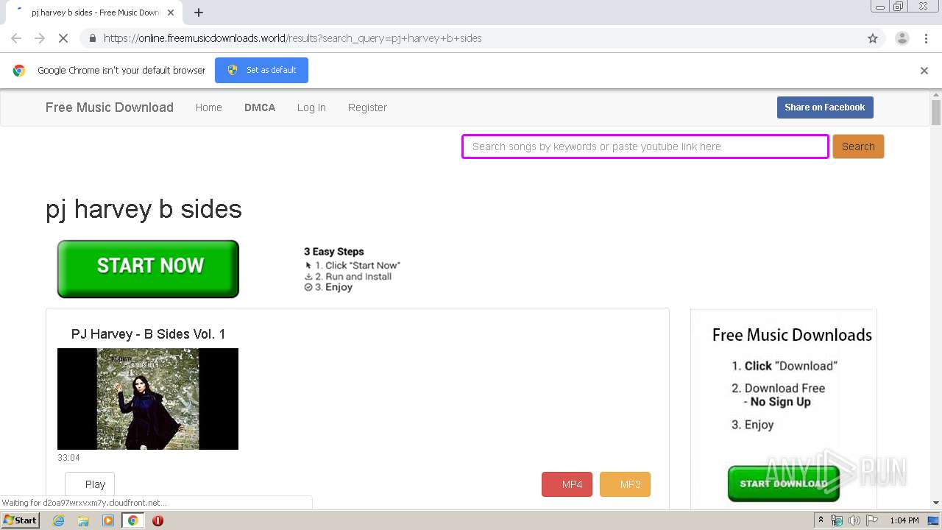The height and width of the screenshot is (530, 942).
Task: Click the 33:04 duration label
Action: (68, 458)
